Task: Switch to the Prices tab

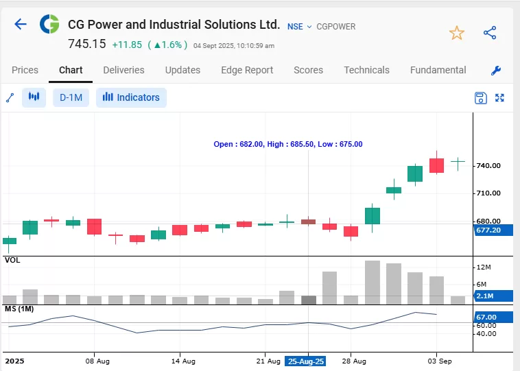Action: click(25, 70)
